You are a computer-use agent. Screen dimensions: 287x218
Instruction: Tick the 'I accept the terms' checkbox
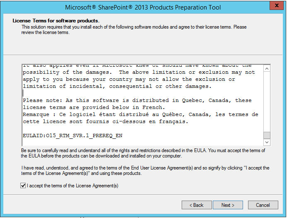click(23, 186)
